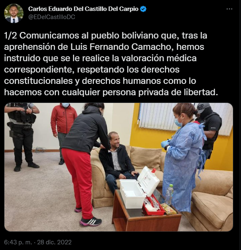Click the blue verified badge icon

(x=143, y=9)
